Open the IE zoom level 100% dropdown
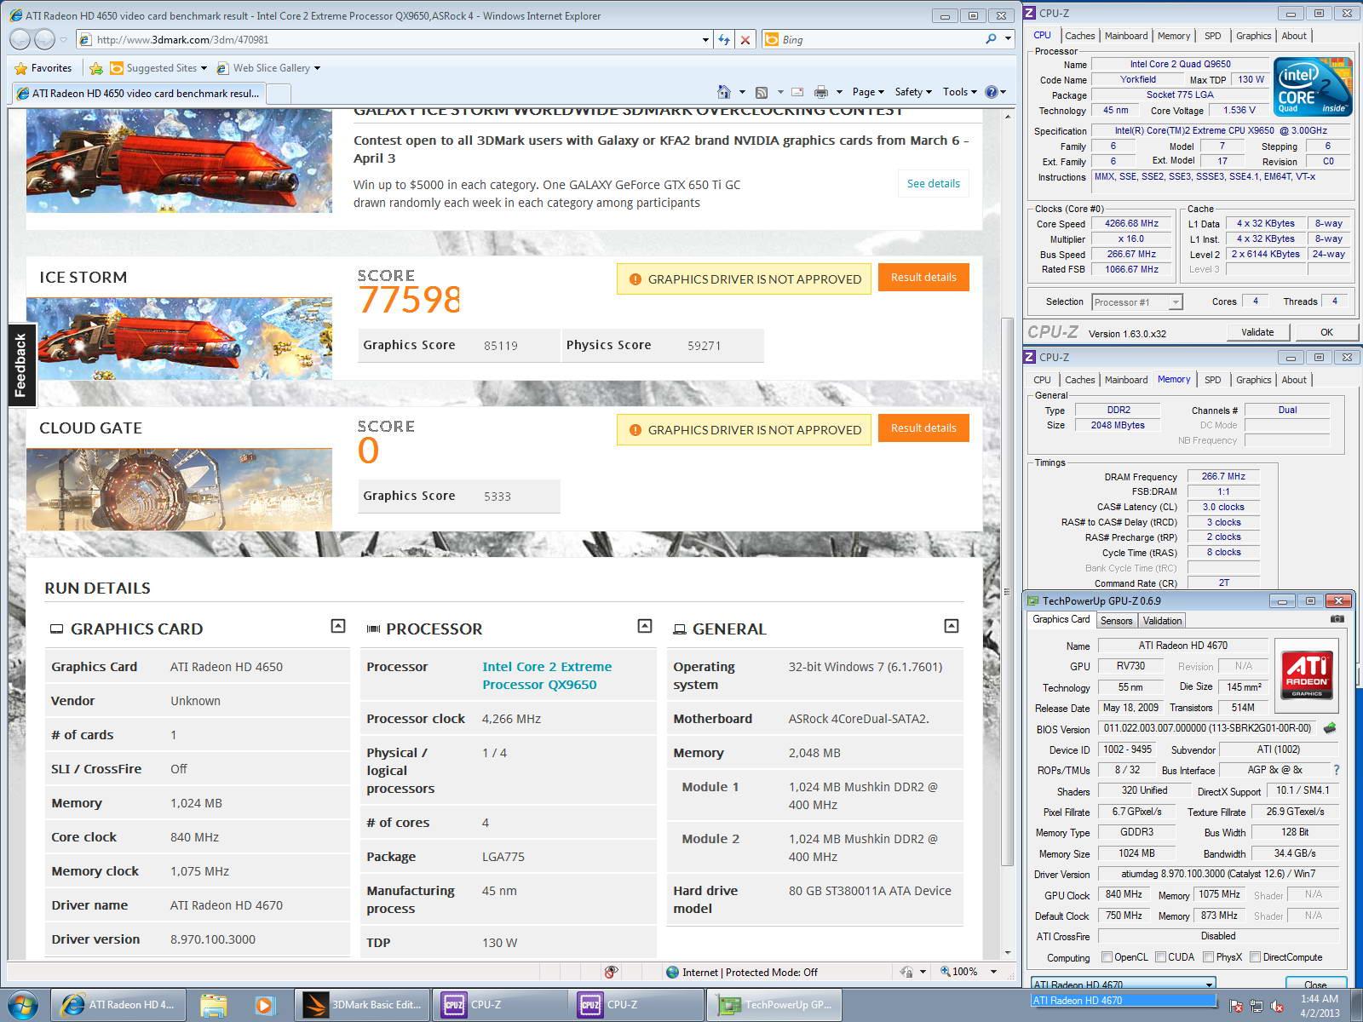1363x1022 pixels. [x=993, y=972]
